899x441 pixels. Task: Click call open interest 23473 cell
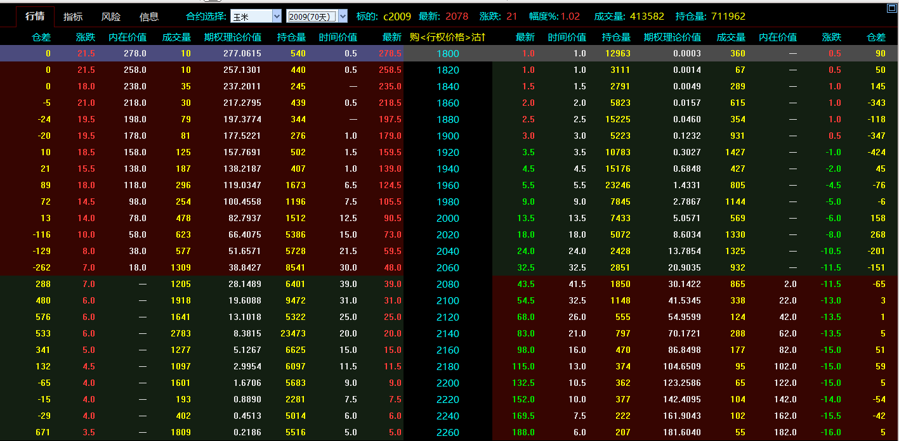coord(293,333)
